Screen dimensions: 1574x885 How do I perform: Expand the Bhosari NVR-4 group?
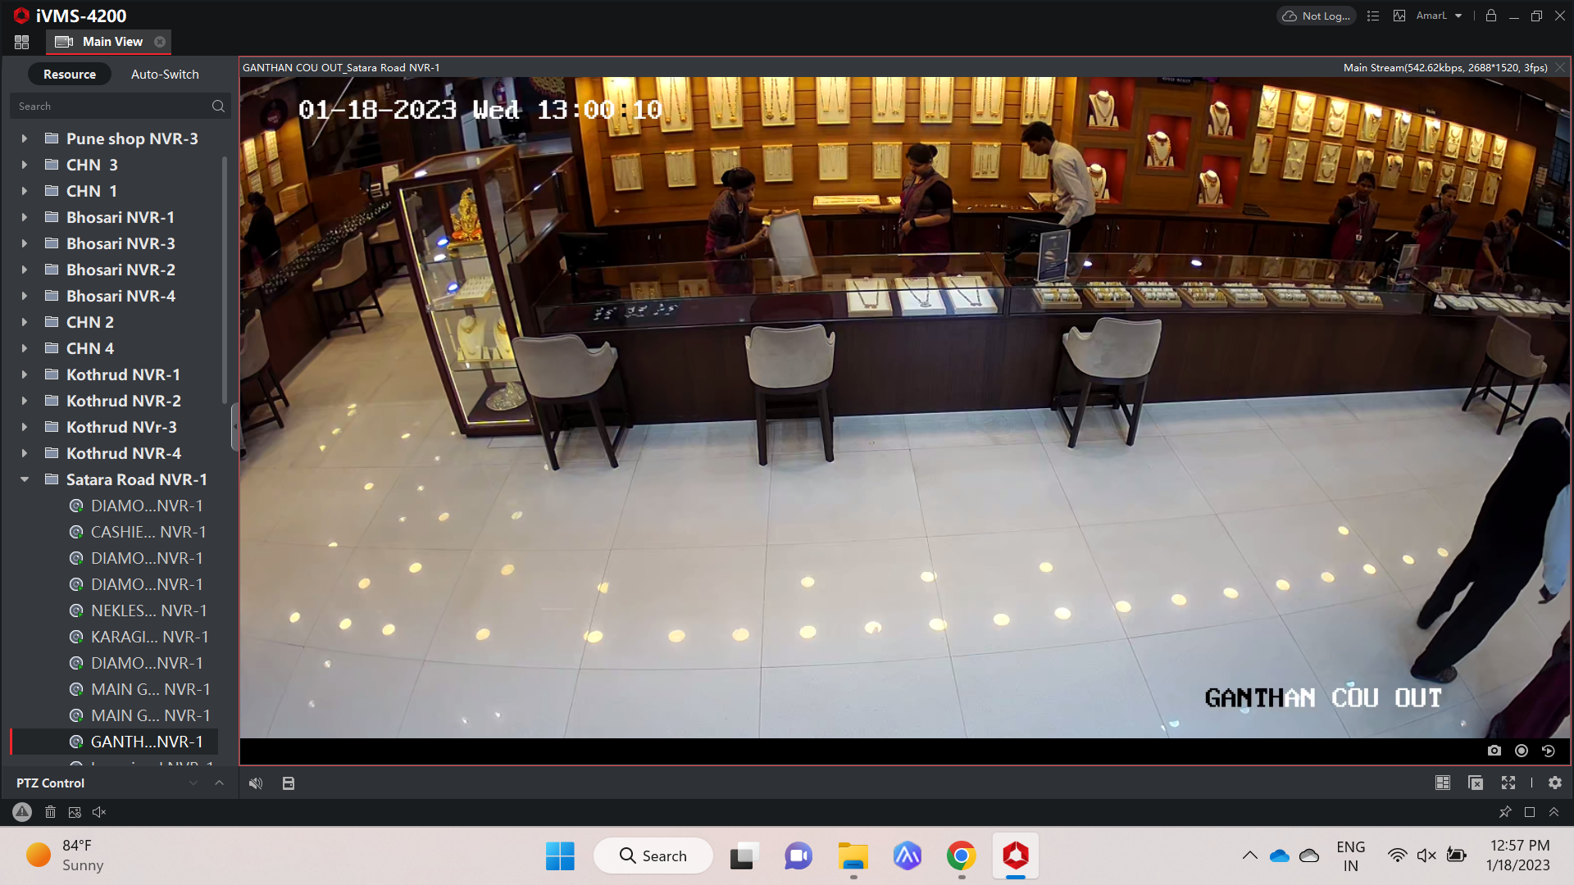click(x=25, y=296)
